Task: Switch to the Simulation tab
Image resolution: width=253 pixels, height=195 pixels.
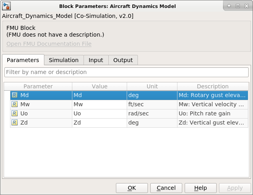Action: coord(64,60)
